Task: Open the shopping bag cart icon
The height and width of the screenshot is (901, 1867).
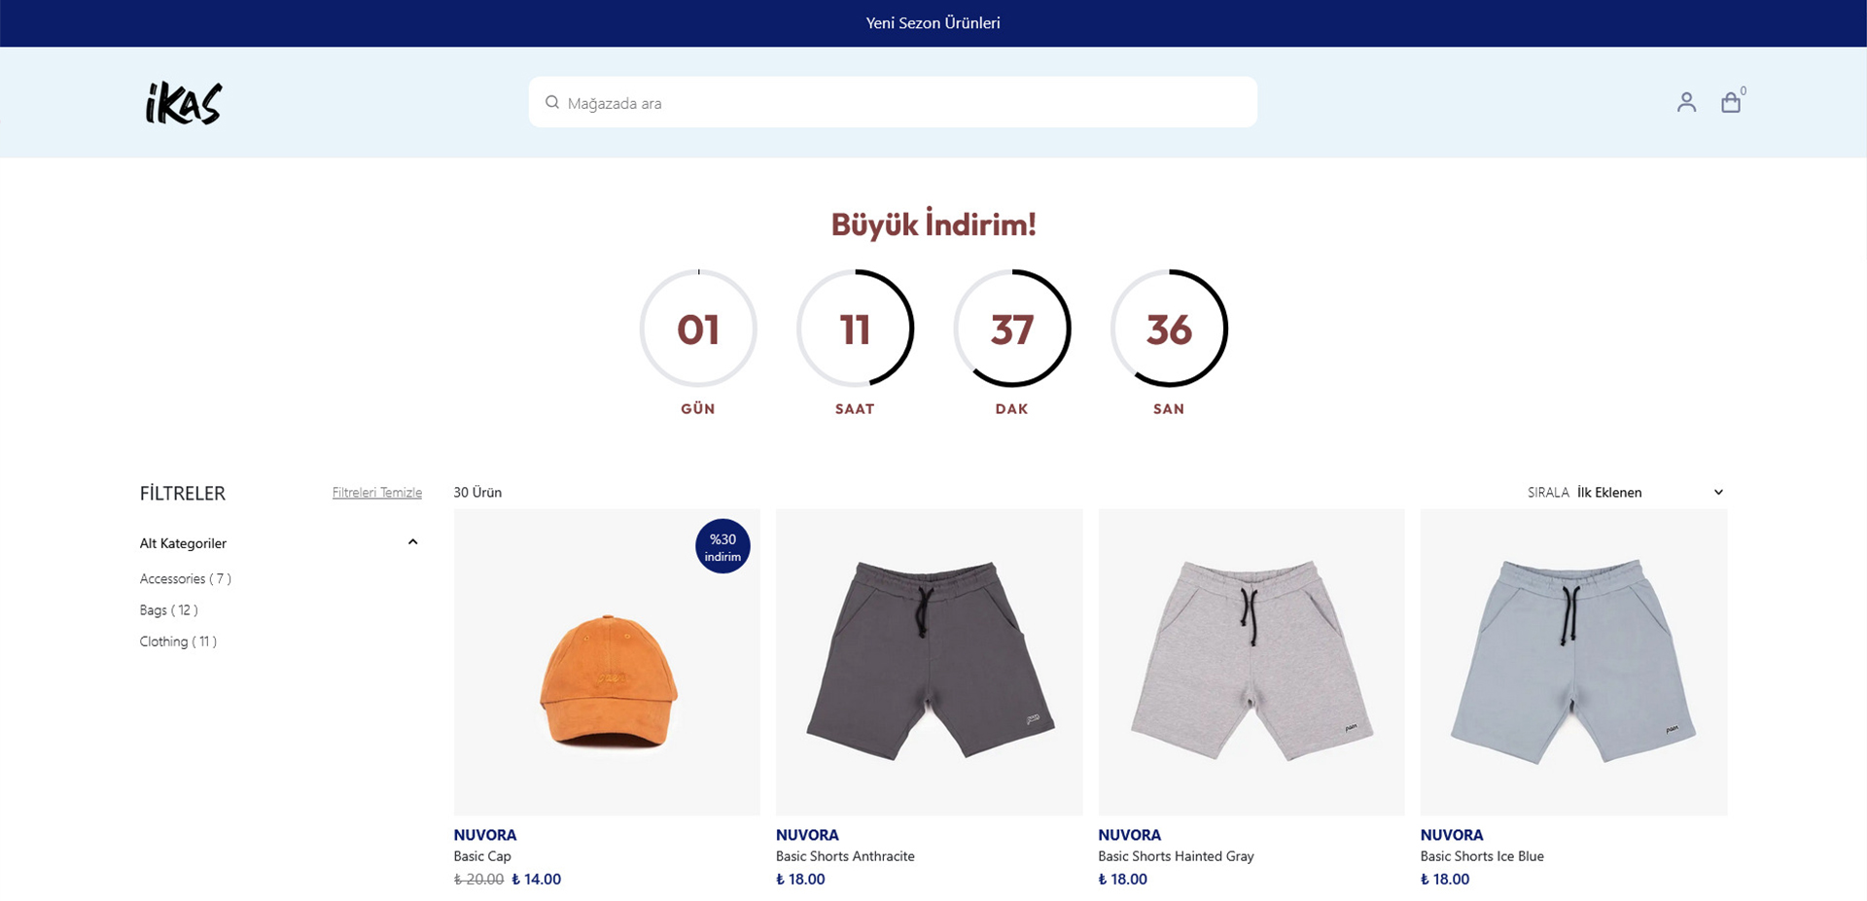Action: coord(1731,102)
